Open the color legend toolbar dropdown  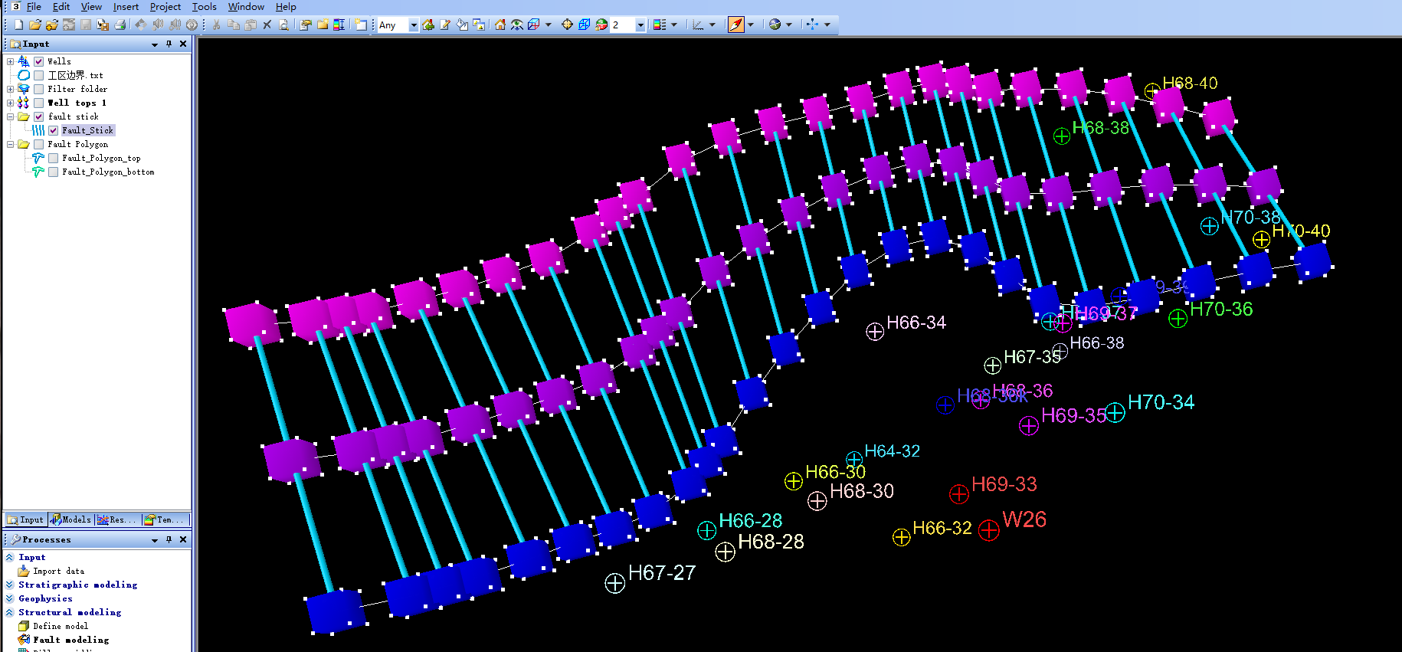click(x=674, y=25)
